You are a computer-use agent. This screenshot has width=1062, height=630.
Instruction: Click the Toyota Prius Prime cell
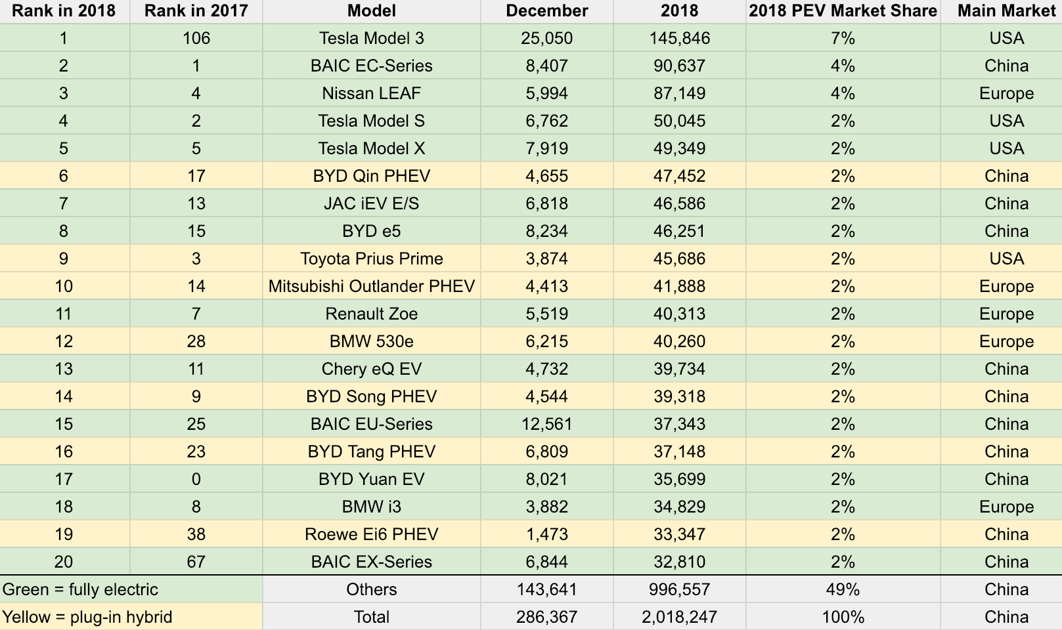click(371, 259)
